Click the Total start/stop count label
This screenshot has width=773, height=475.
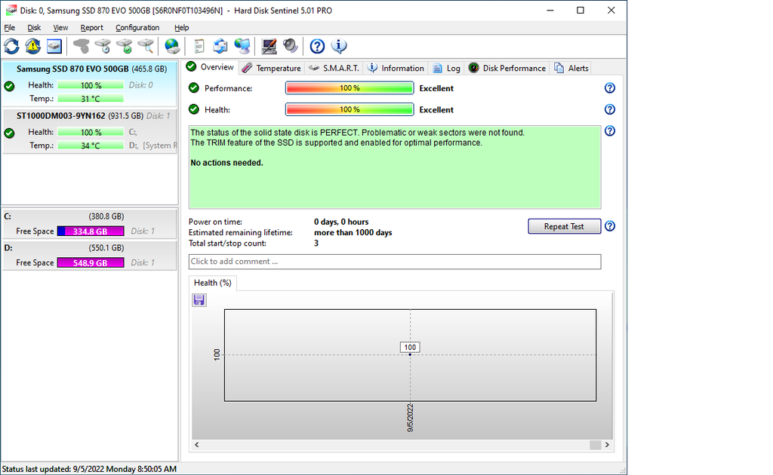point(227,244)
